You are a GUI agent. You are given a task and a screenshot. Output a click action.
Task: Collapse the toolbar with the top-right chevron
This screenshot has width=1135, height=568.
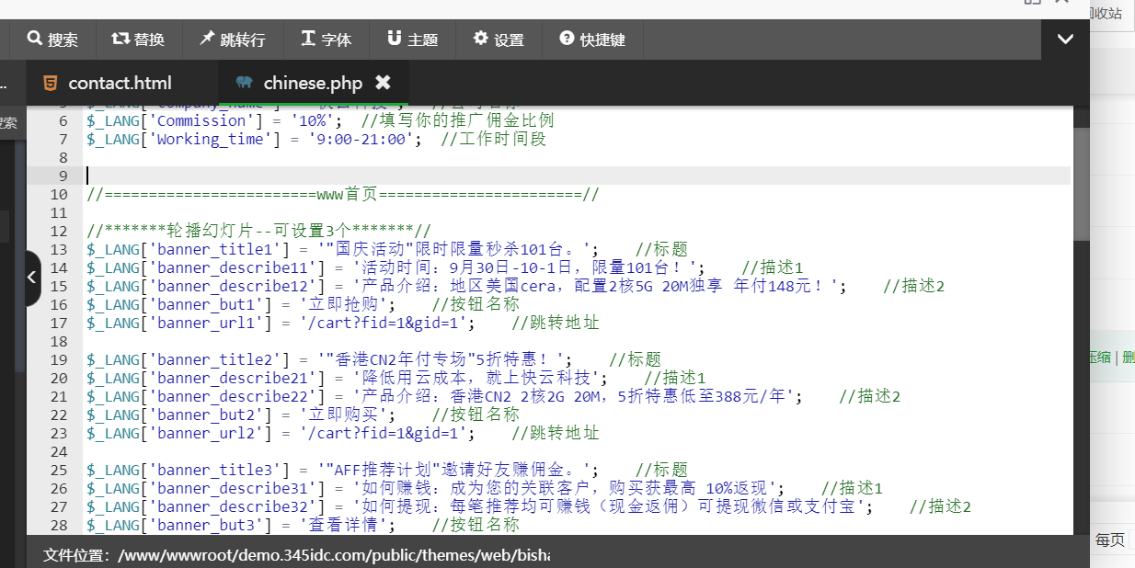[1065, 40]
